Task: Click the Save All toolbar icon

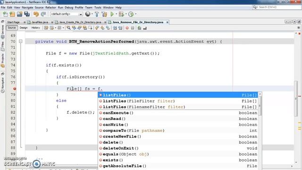Action: (27, 14)
